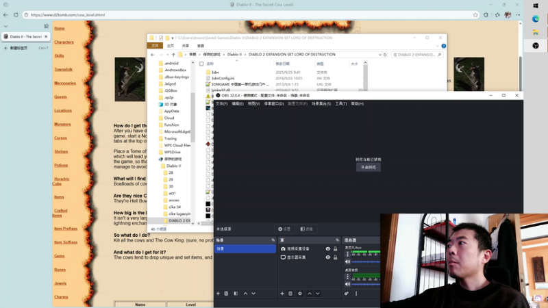
Task: Open Explorer recent locations dropdown arrow
Action: [x=166, y=55]
